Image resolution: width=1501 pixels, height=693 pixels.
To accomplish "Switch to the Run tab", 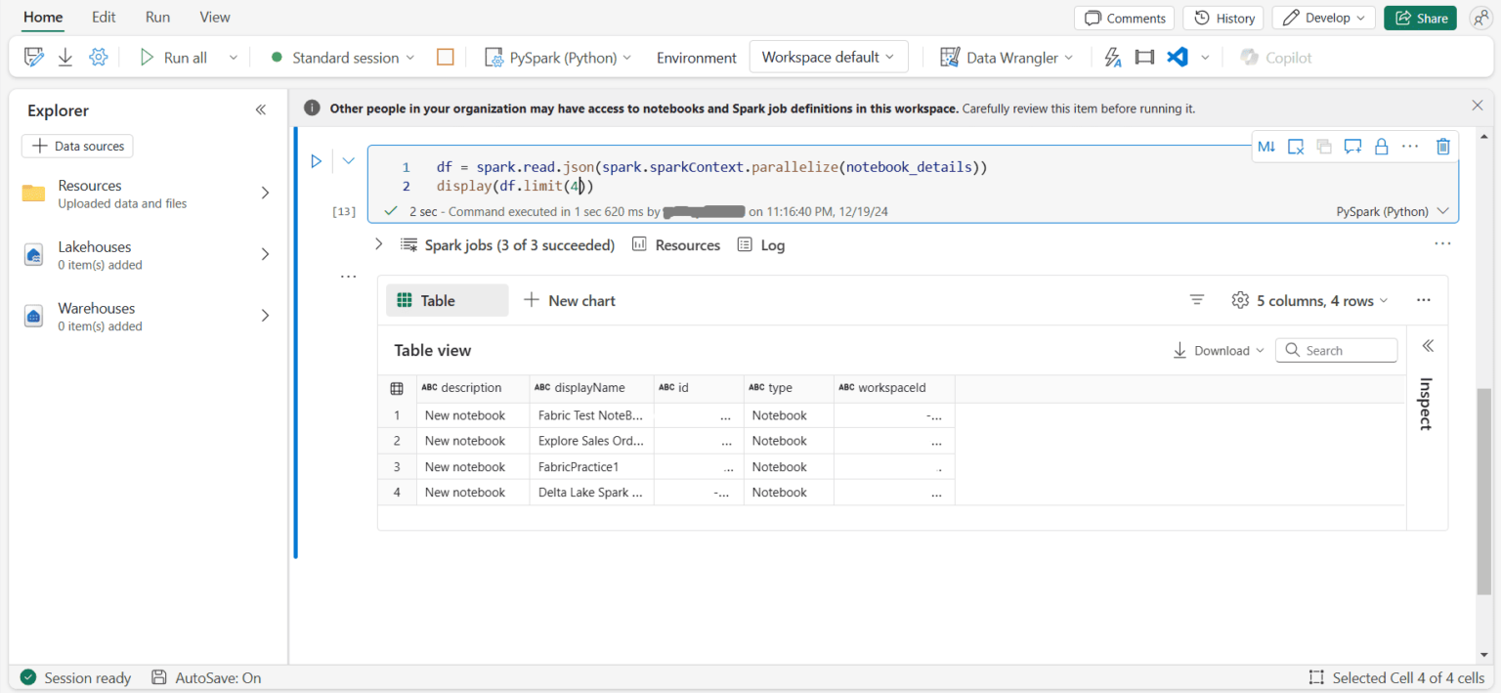I will coord(157,17).
